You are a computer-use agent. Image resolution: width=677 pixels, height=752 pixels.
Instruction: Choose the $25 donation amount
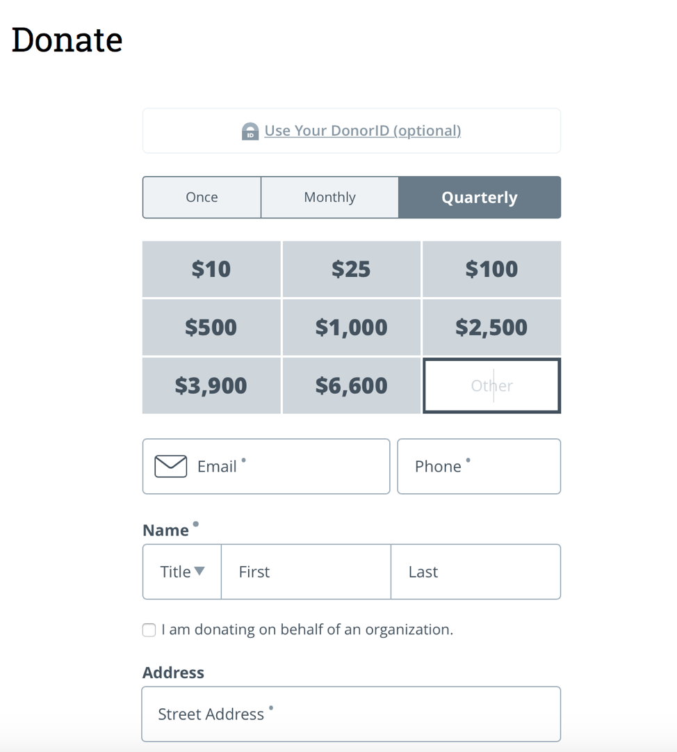coord(351,269)
